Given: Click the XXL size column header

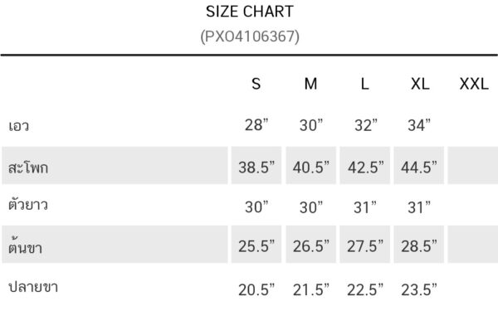Looking at the screenshot, I should 474,84.
